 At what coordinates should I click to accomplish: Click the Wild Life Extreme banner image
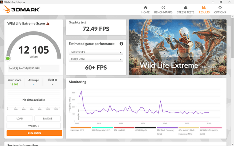(178, 47)
